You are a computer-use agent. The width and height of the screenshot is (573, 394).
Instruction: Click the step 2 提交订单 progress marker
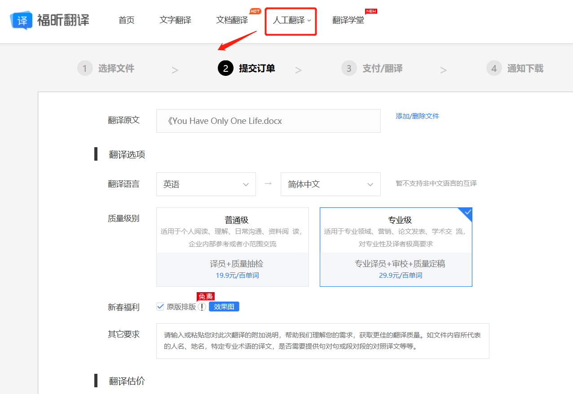pyautogui.click(x=225, y=68)
